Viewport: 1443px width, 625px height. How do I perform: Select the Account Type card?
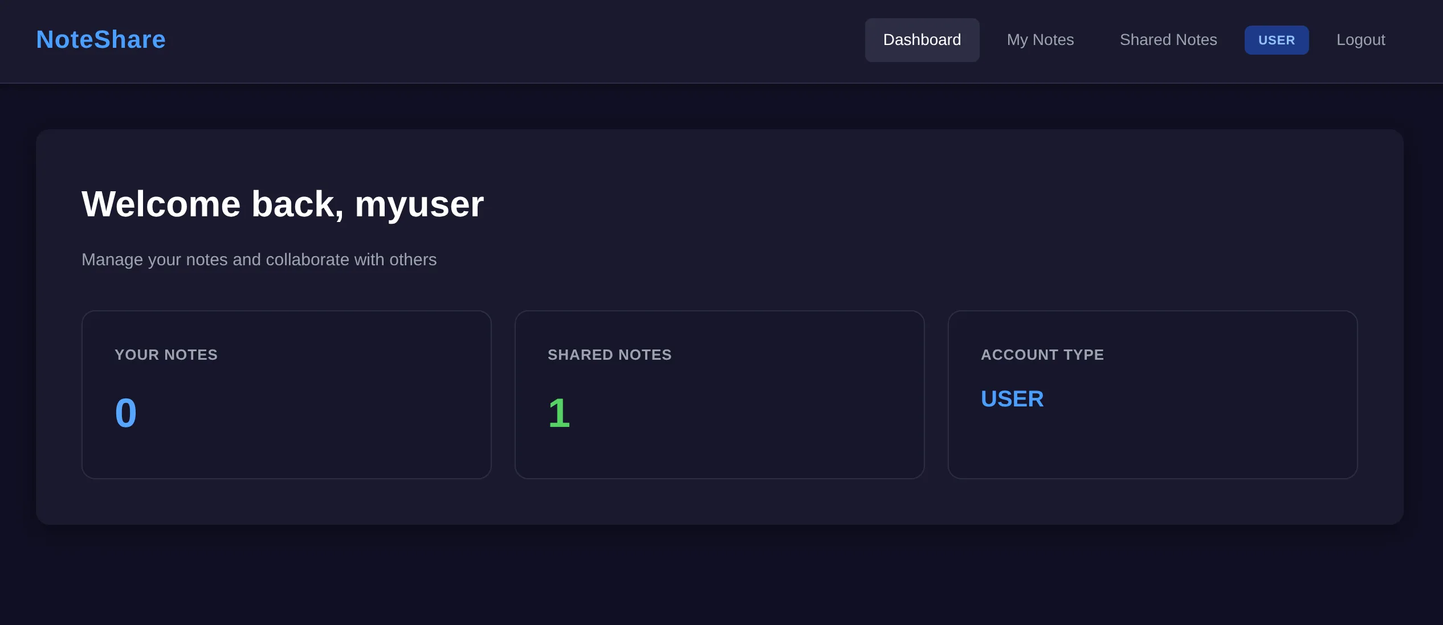pos(1152,394)
